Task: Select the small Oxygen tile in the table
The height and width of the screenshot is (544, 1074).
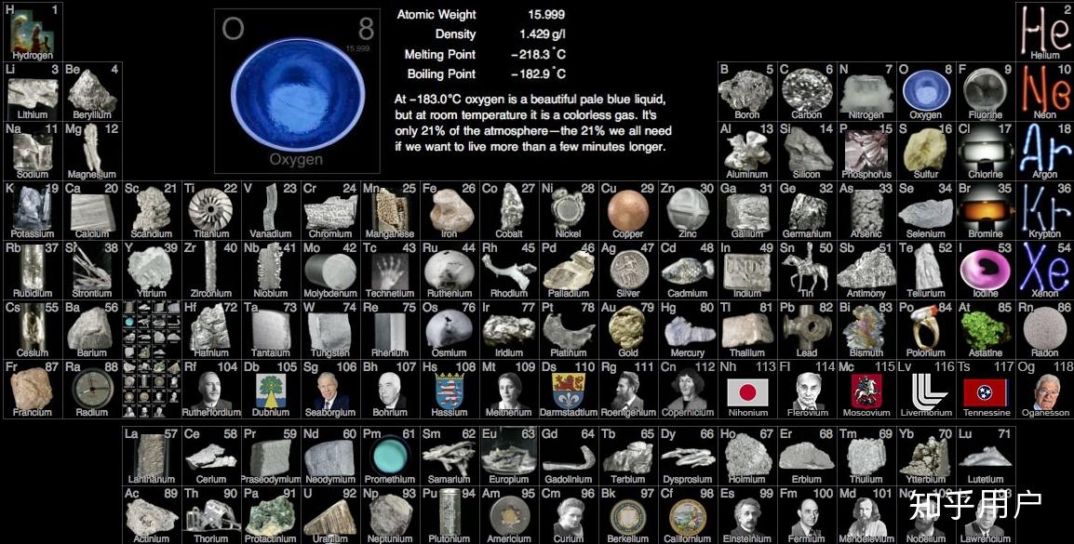Action: click(x=925, y=92)
